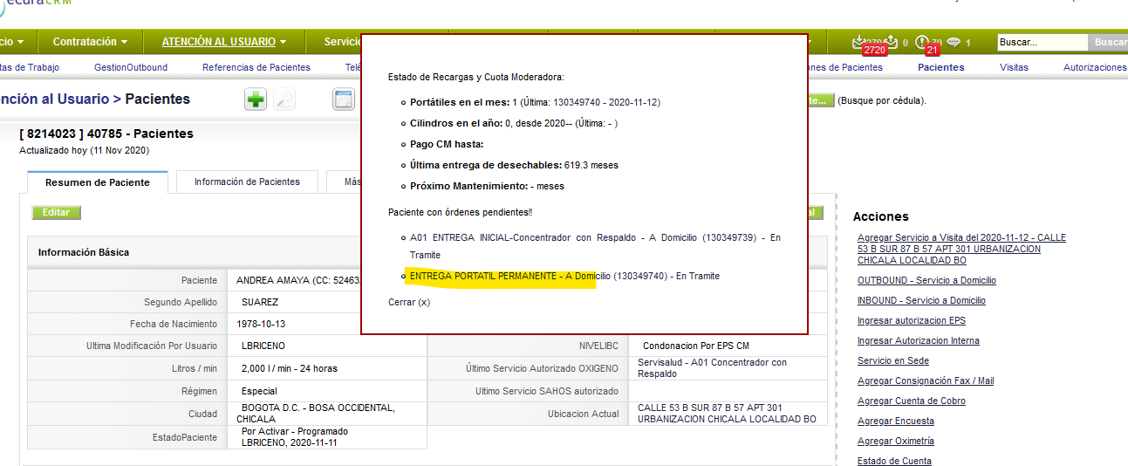Click 'Paciente con órdenes pendientes' text
Screen dimensions: 1128x466
pyautogui.click(x=460, y=212)
